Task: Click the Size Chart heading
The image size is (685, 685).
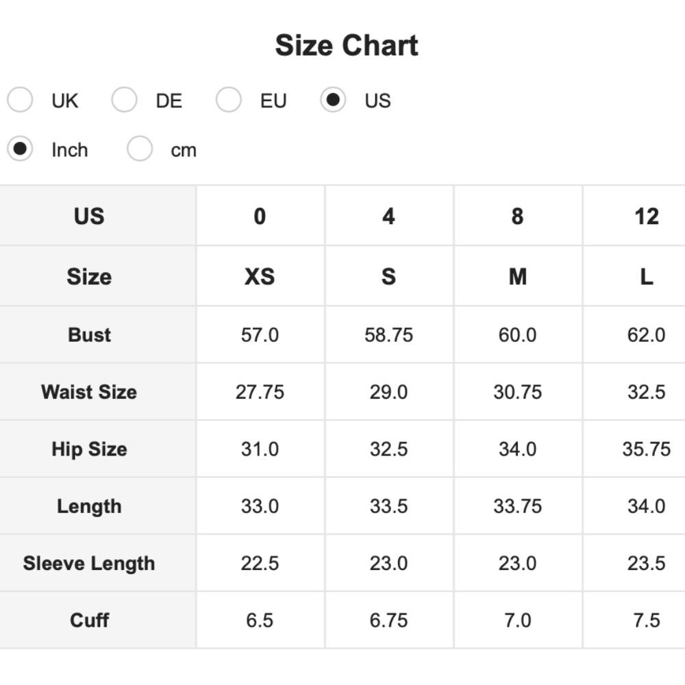Action: (x=347, y=45)
